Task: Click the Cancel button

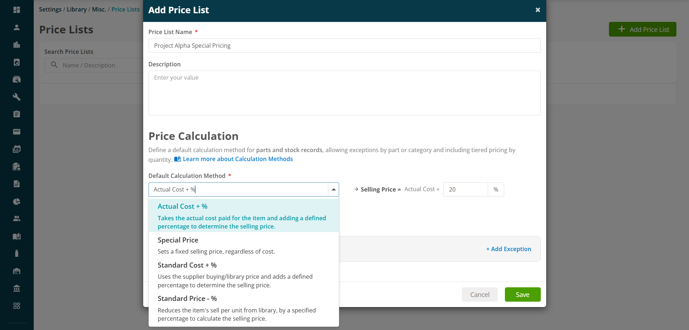Action: (x=479, y=294)
